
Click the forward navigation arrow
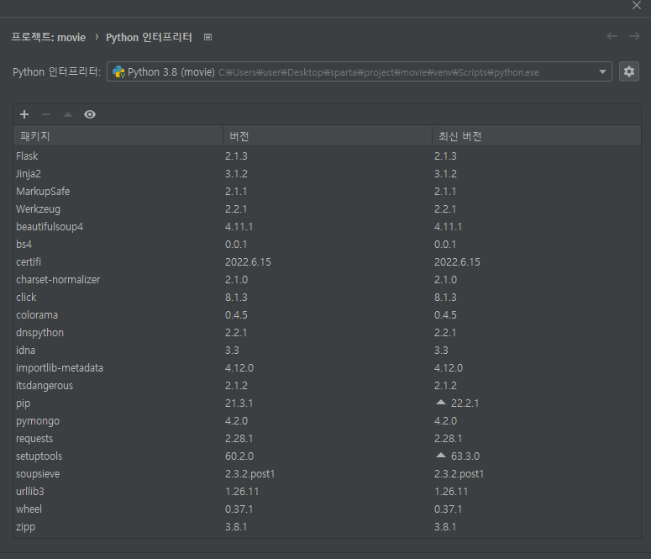[x=634, y=37]
